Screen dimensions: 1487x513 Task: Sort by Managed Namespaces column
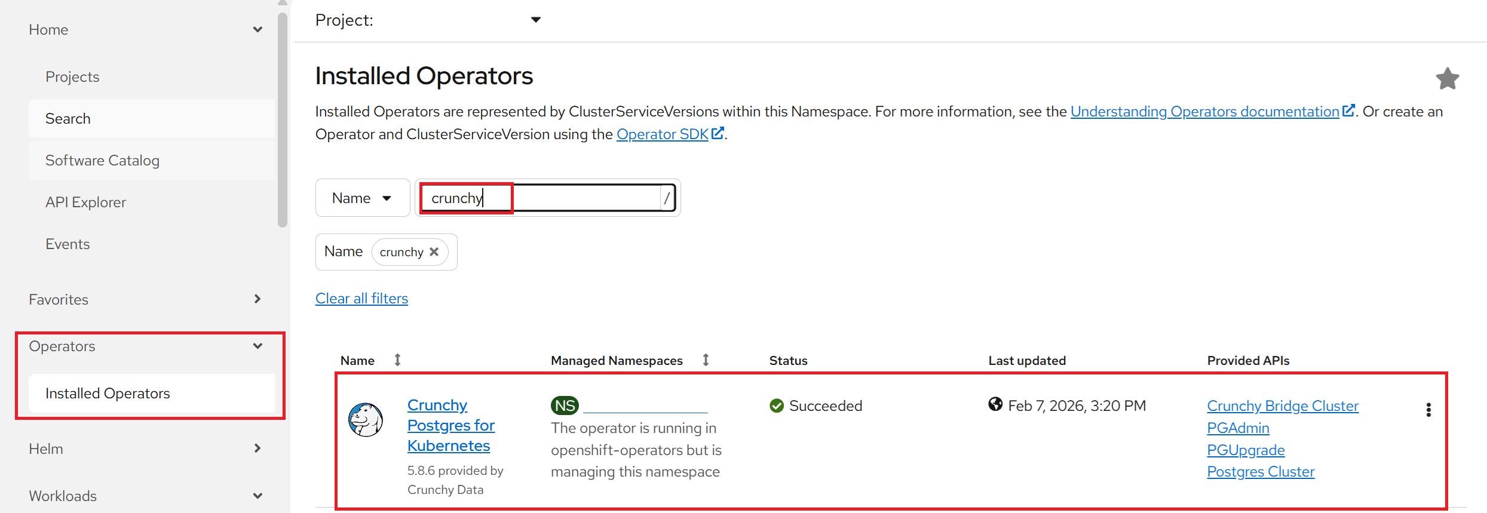(x=706, y=360)
